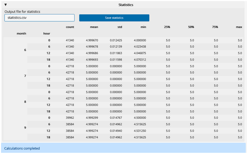Click mean value 4.999670
247x154 pixels.
pos(92,40)
